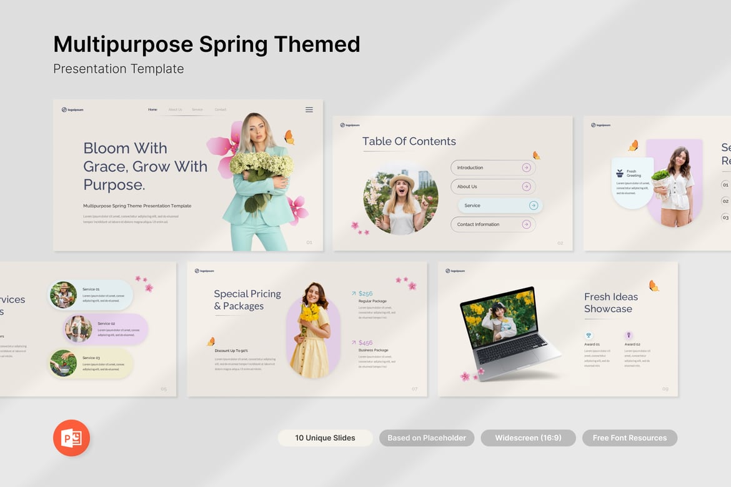Click the logoipsum logo on the Fresh Greeting slide

(600, 125)
